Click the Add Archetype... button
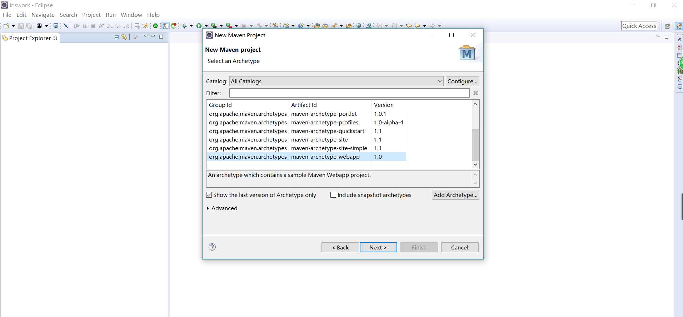 tap(455, 195)
